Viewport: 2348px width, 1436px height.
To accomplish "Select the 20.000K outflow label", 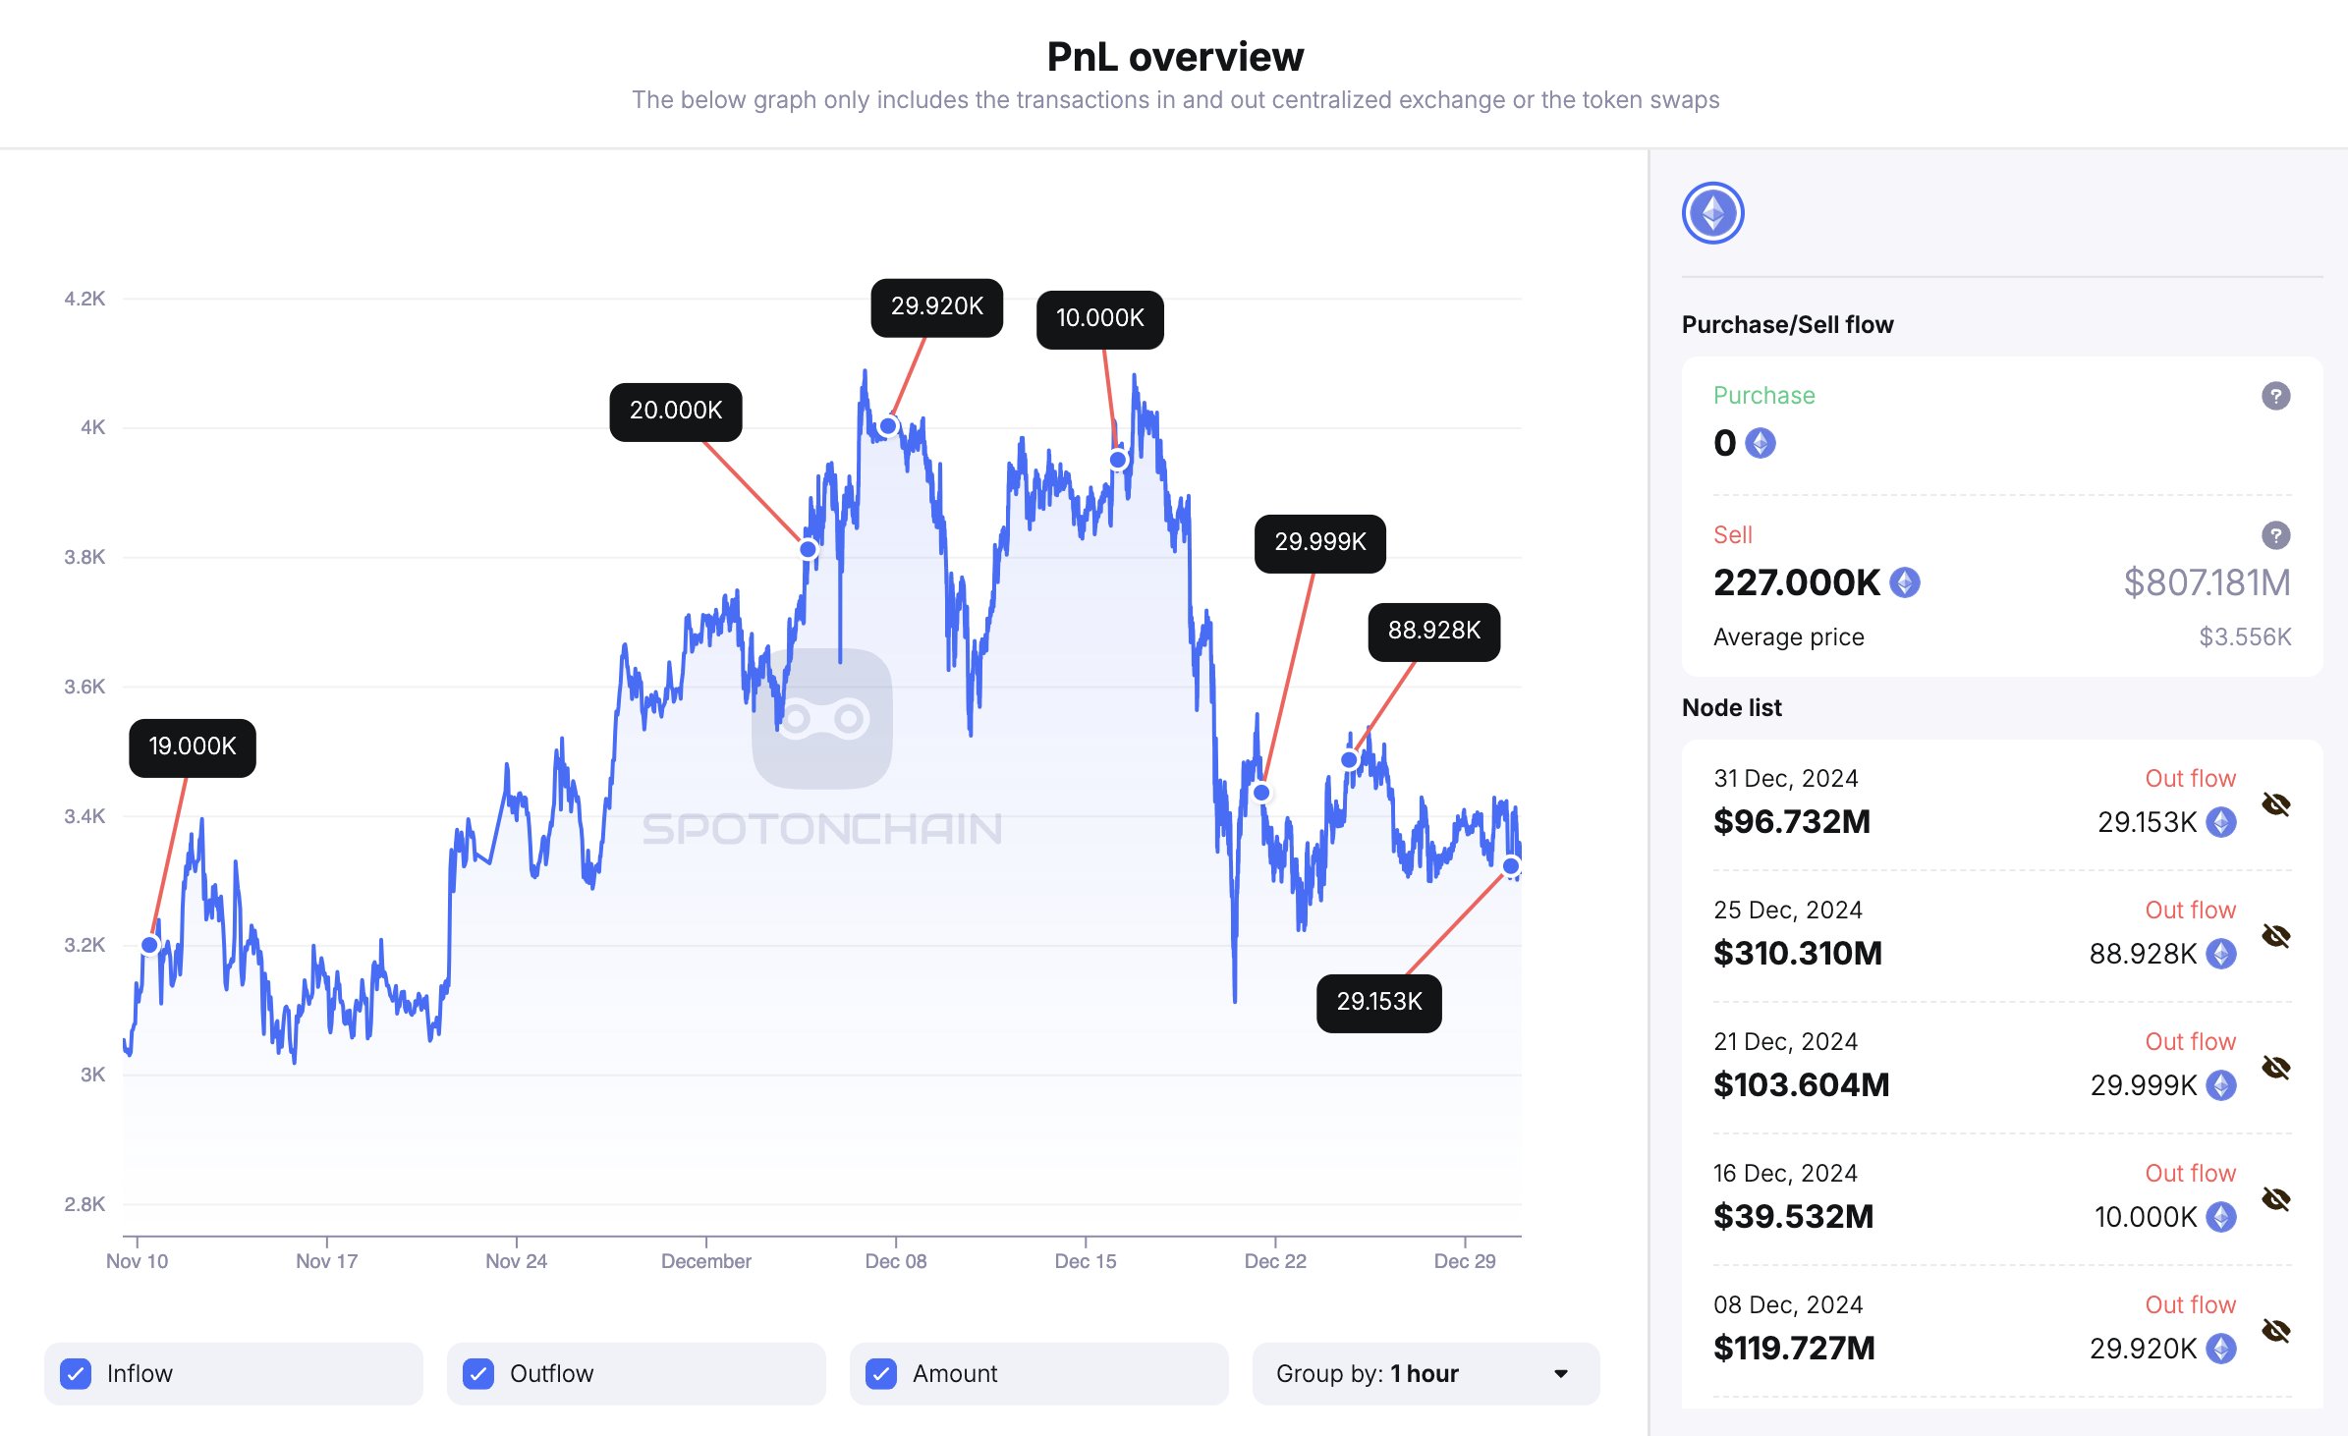I will click(x=676, y=412).
